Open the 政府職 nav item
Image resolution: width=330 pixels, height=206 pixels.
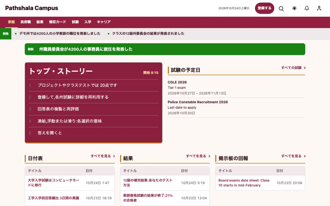click(26, 22)
